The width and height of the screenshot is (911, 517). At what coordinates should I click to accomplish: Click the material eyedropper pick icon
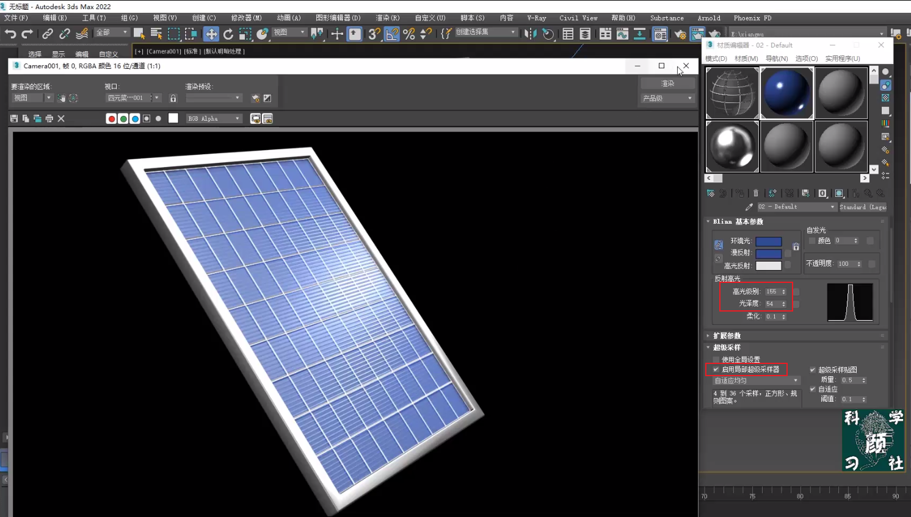[x=749, y=207]
